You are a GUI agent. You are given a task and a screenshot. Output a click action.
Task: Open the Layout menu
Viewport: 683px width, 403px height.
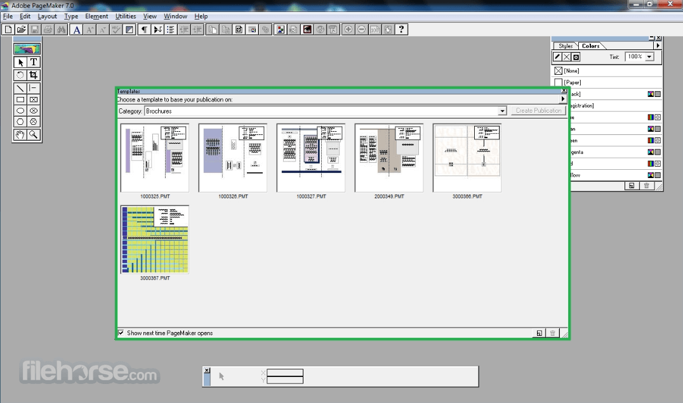point(47,16)
